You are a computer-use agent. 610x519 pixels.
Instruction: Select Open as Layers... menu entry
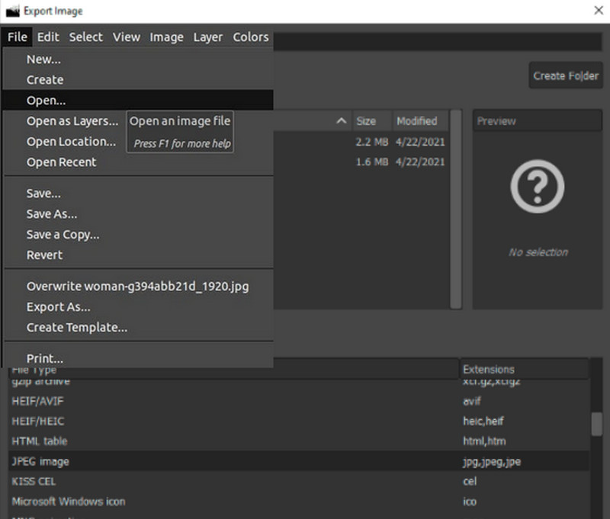click(x=72, y=120)
